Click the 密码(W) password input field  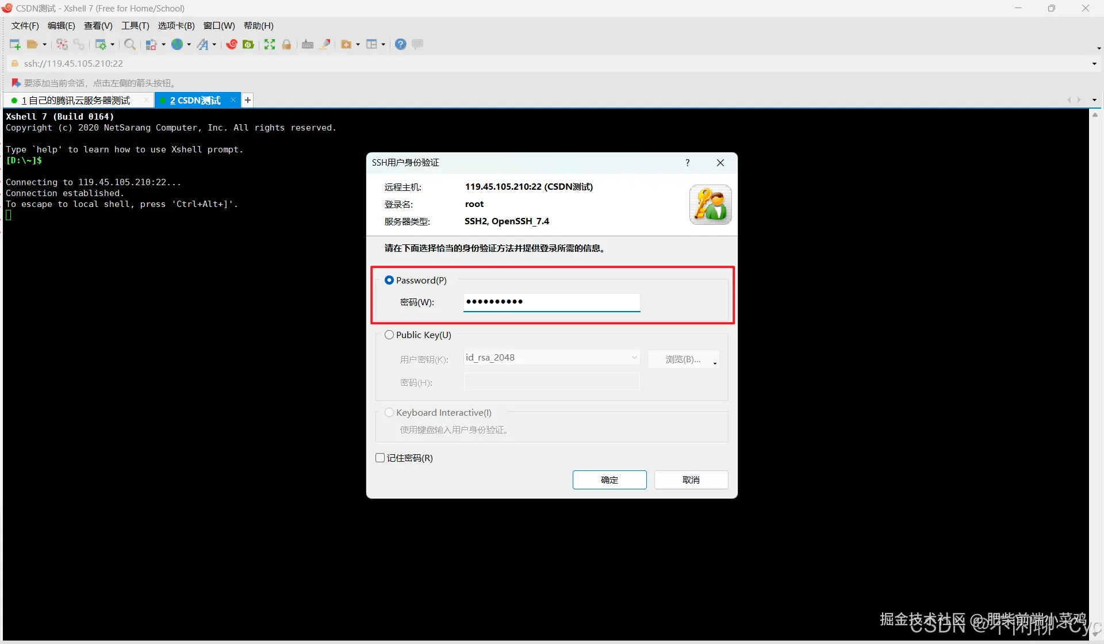[551, 302]
